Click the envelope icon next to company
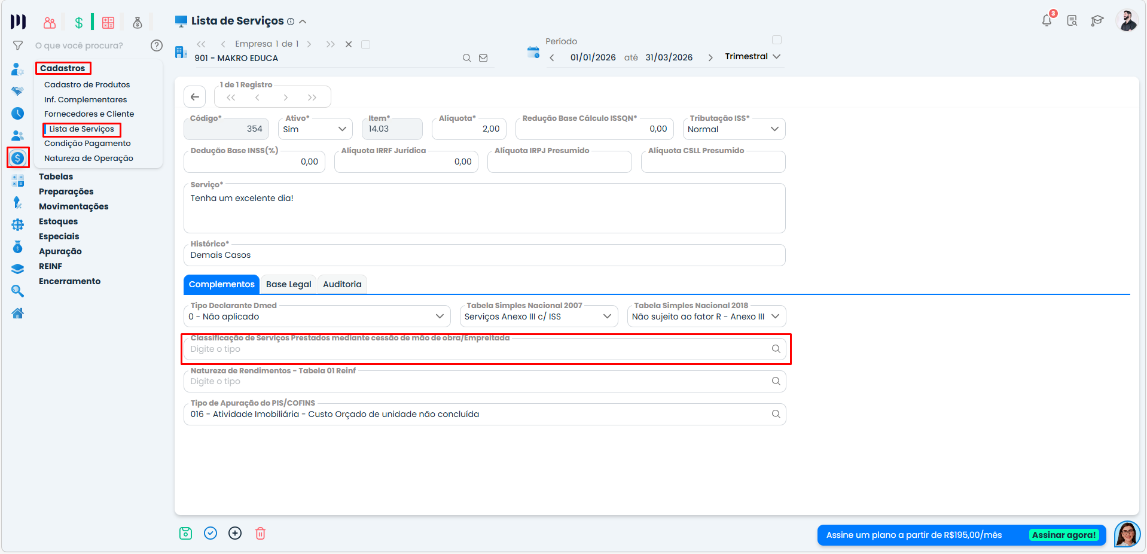 click(483, 58)
